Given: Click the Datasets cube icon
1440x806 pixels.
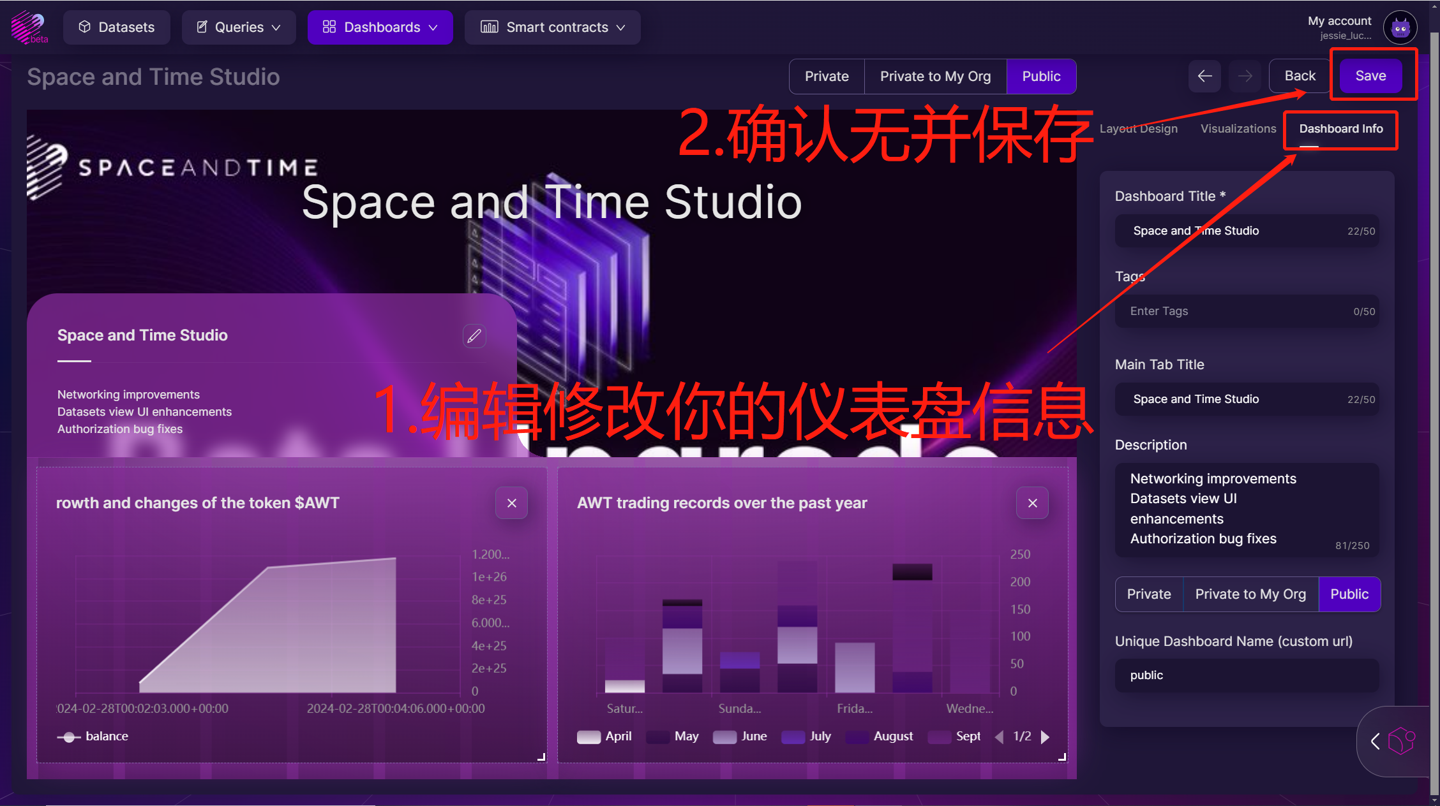Looking at the screenshot, I should (84, 27).
